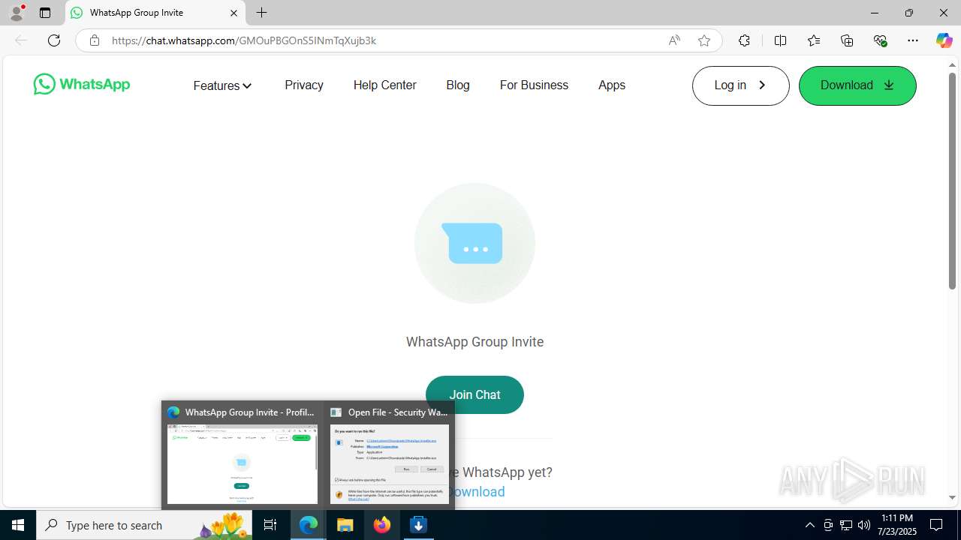Open the volume speaker tray icon
Screen dimensions: 961x540
[864, 525]
